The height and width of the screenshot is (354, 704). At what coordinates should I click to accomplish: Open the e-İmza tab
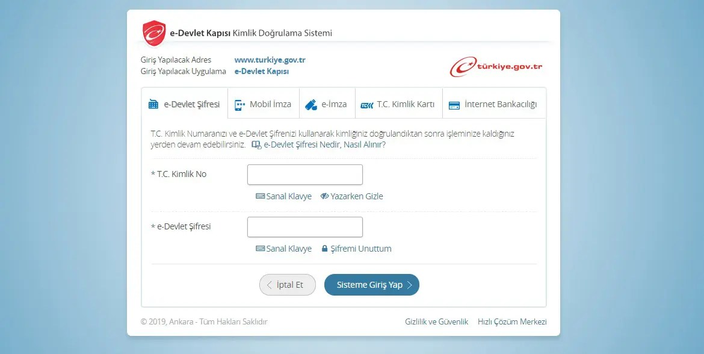(x=327, y=104)
